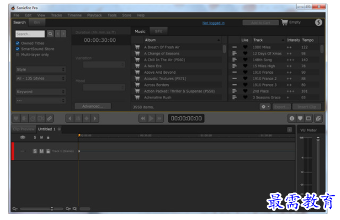The height and width of the screenshot is (220, 340).
Task: Click the diamond keyframe marker button
Action: tap(86, 119)
